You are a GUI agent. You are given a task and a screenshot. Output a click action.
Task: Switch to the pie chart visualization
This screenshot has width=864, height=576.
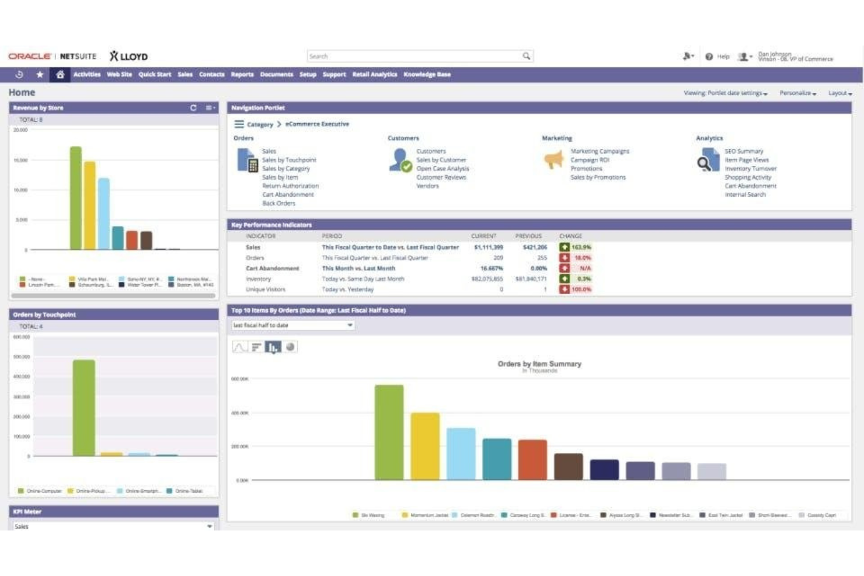[290, 347]
